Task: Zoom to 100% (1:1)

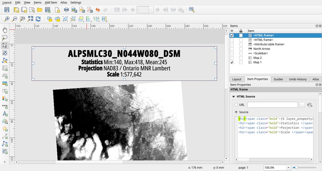Action: pos(23,19)
